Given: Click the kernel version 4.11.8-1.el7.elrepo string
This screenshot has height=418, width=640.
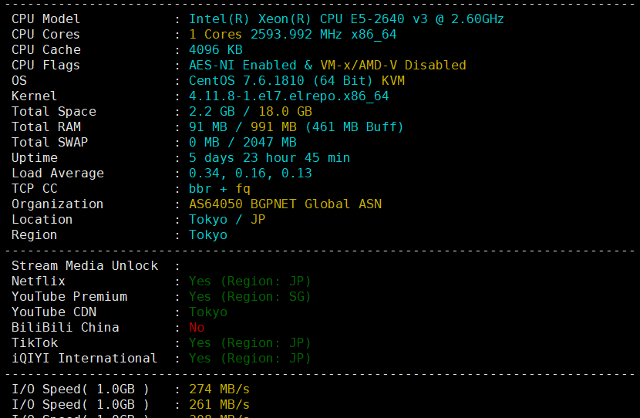Looking at the screenshot, I should point(288,96).
